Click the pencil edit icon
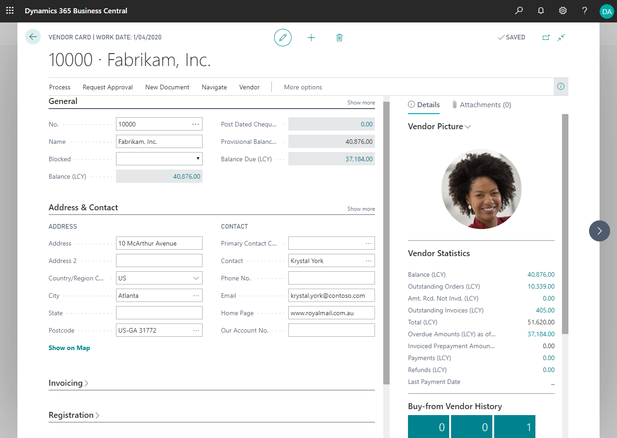 pos(283,38)
